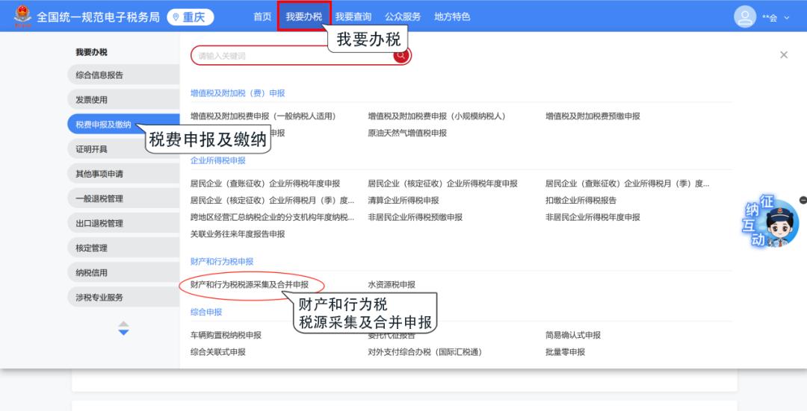Click the sidebar scroll-up arrow

pyautogui.click(x=123, y=324)
